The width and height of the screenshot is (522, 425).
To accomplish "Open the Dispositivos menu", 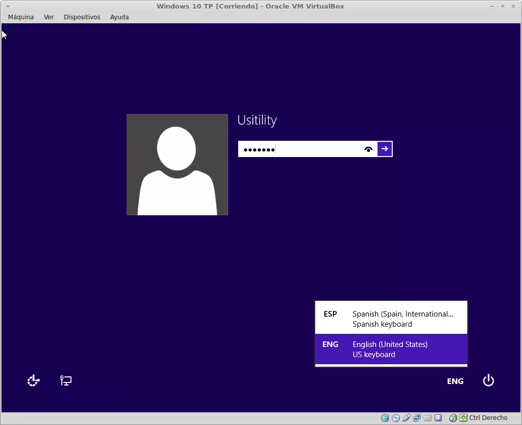I will tap(82, 17).
